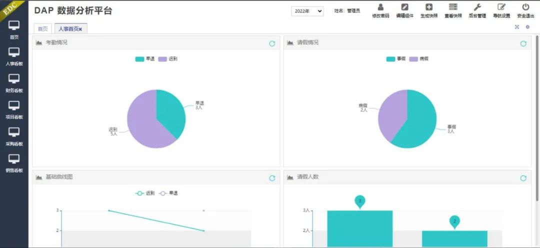Click 生成快照 generate snapshot icon

pos(429,7)
